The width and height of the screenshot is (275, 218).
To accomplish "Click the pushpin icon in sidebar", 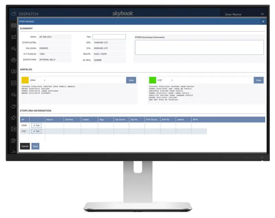I will [x=14, y=118].
